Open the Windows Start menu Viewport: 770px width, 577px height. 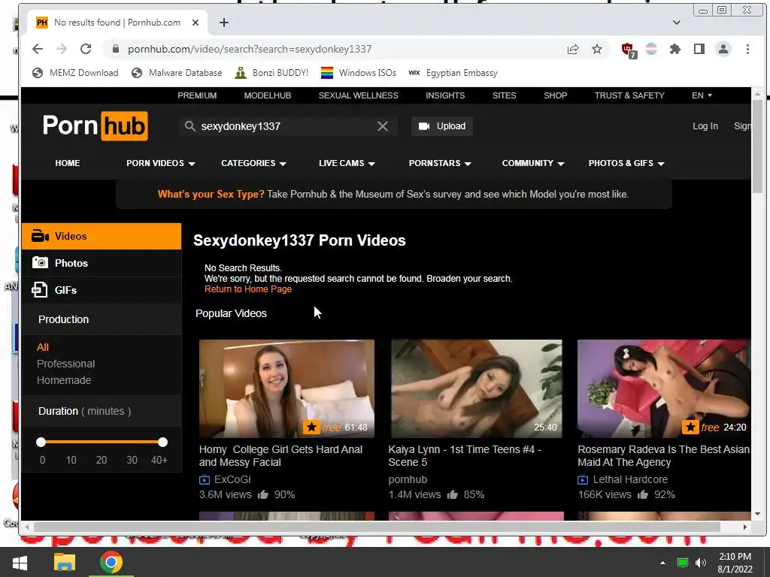tap(20, 562)
